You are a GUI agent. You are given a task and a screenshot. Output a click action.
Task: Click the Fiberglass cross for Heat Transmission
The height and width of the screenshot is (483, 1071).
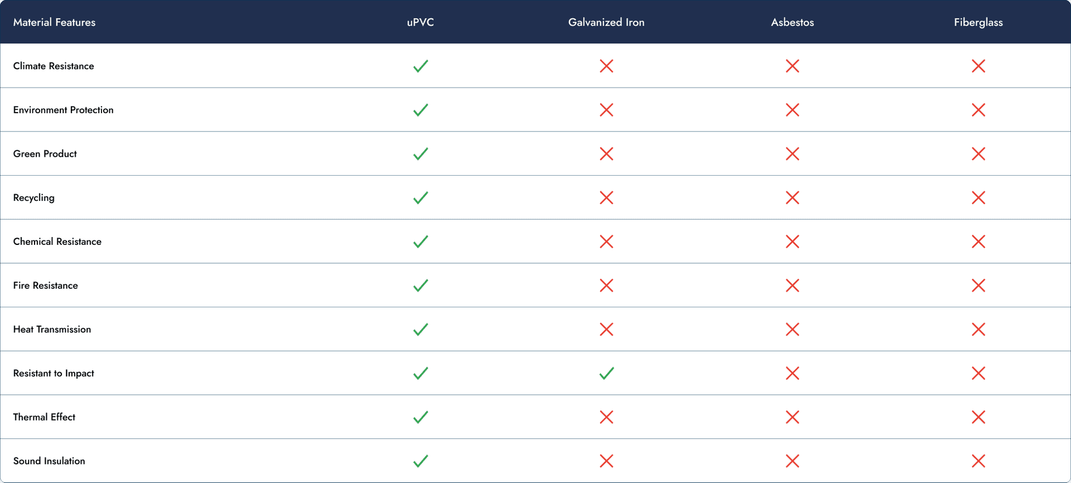pos(978,329)
